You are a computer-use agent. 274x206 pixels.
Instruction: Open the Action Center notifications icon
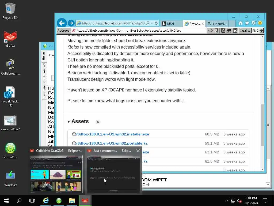tap(265, 201)
